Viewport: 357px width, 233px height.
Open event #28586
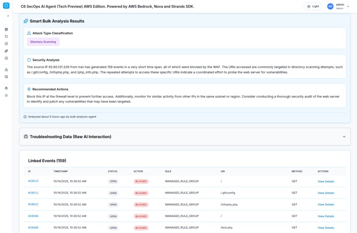33,216
